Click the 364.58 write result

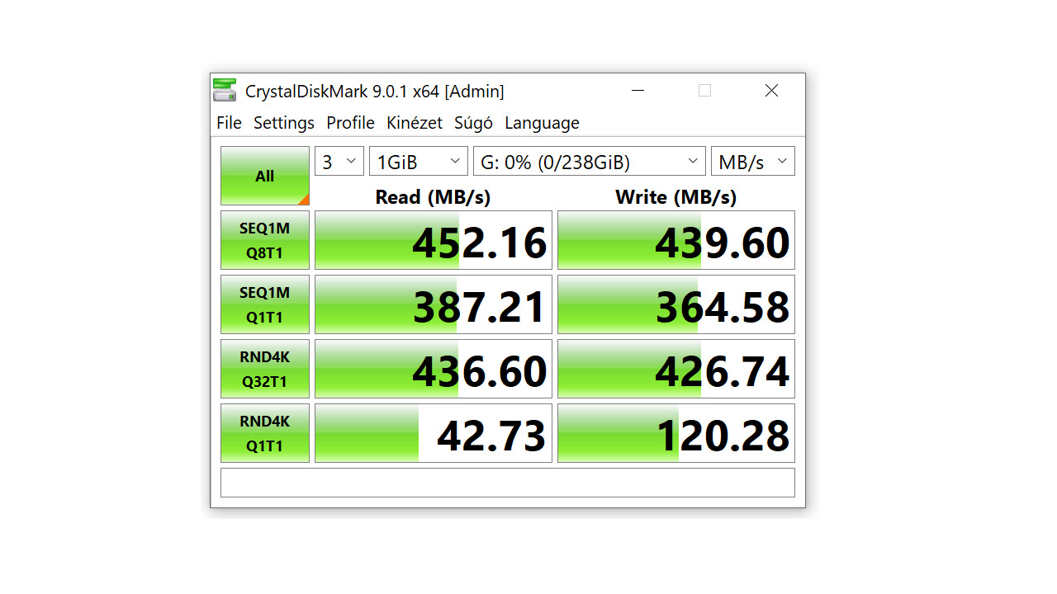pos(676,304)
